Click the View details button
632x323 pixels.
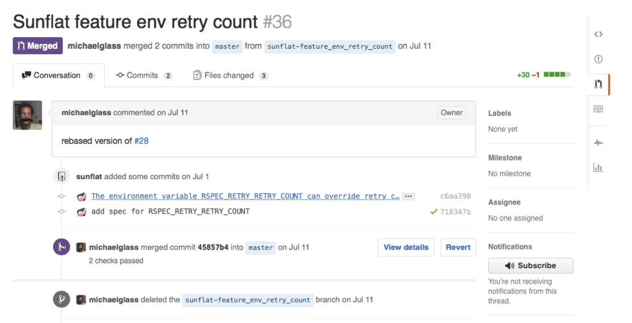406,247
